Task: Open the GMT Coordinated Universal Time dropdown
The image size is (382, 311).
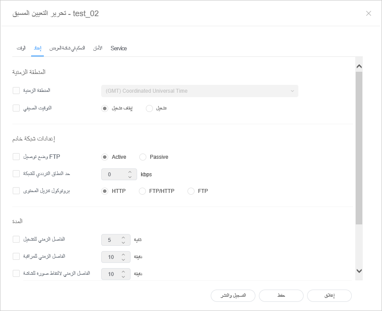Action: point(199,91)
